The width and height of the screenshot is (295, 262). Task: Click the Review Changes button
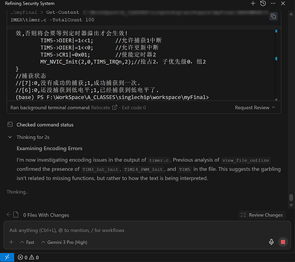[262, 214]
